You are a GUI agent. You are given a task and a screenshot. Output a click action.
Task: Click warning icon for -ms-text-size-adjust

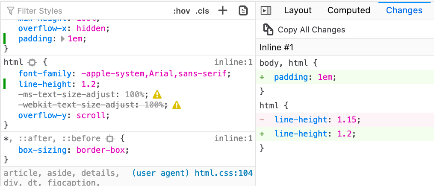[157, 95]
